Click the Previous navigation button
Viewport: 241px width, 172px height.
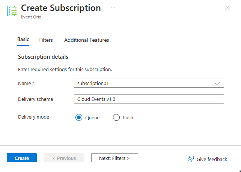click(x=64, y=158)
